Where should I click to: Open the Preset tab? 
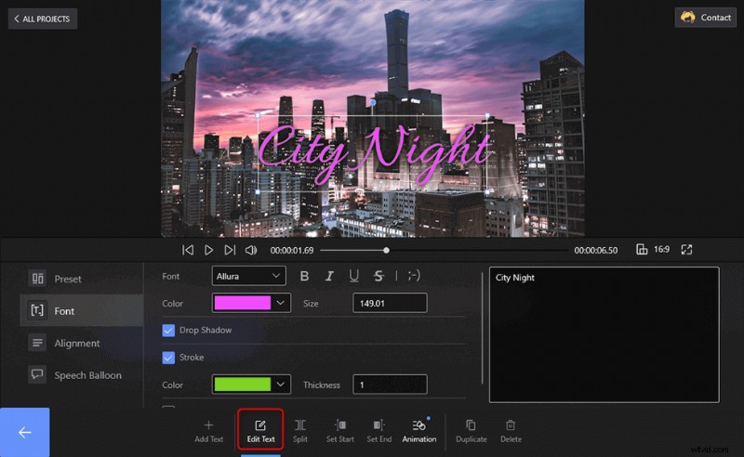(x=81, y=279)
